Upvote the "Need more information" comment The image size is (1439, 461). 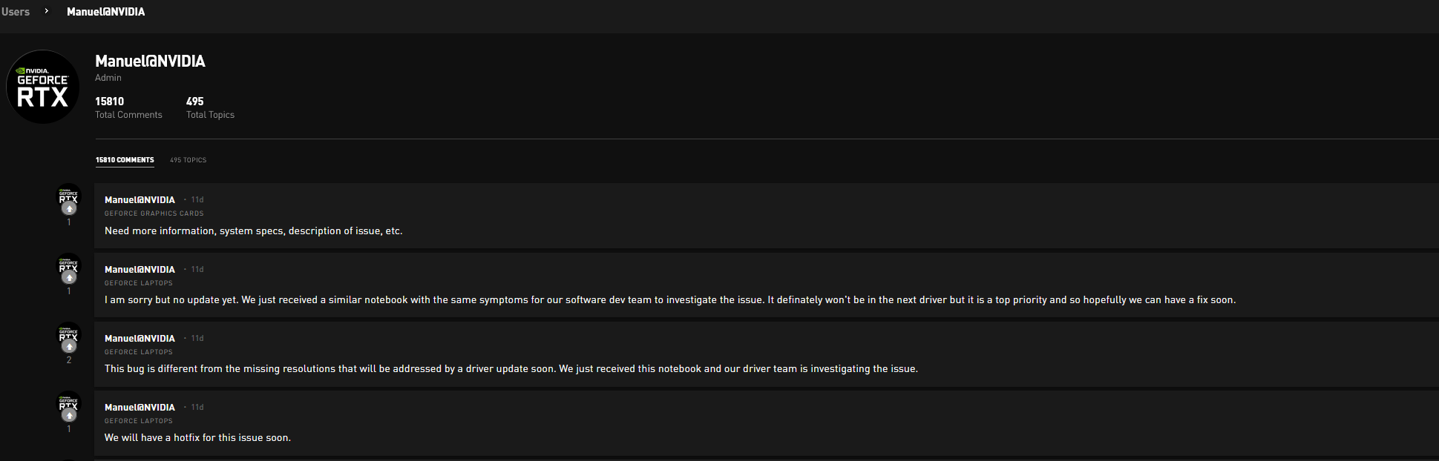[68, 209]
